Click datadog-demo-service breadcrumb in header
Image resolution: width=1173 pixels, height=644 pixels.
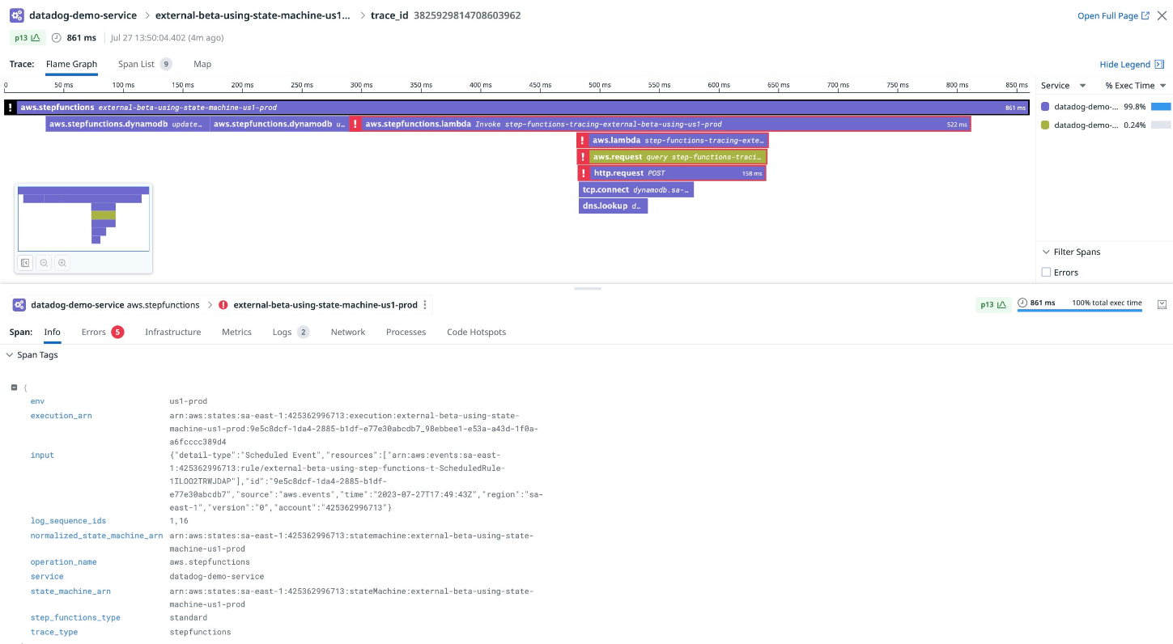(x=83, y=15)
